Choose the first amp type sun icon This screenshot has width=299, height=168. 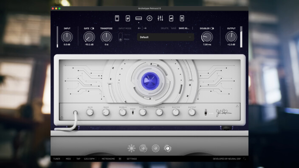pos(131,148)
